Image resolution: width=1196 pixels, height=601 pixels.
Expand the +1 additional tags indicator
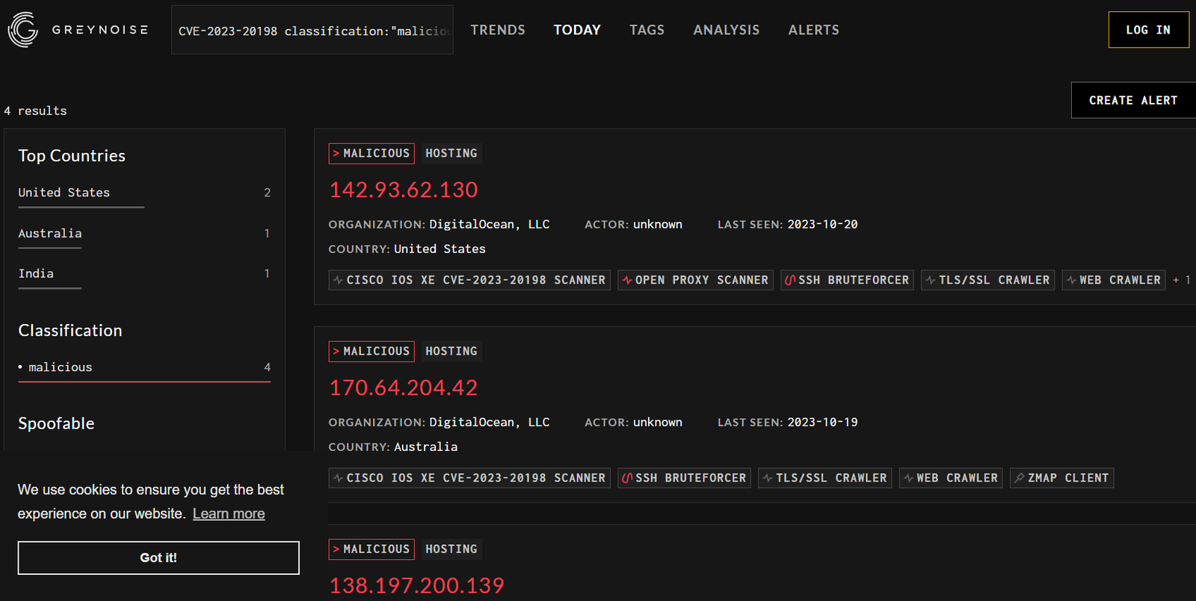tap(1182, 280)
